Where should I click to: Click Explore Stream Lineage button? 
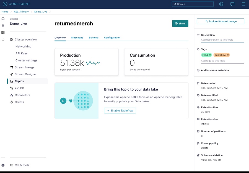221,22
